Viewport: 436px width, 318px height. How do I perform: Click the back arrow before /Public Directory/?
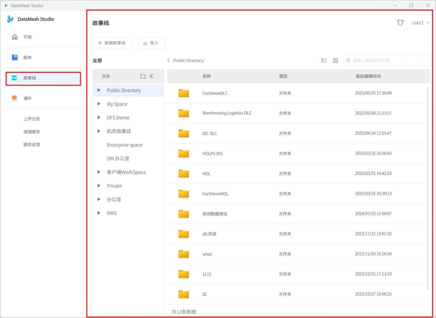tap(169, 61)
